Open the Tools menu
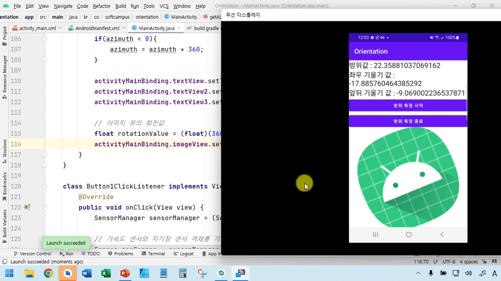The height and width of the screenshot is (281, 501). [149, 6]
